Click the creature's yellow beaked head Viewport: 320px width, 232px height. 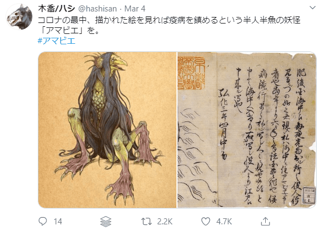click(115, 63)
